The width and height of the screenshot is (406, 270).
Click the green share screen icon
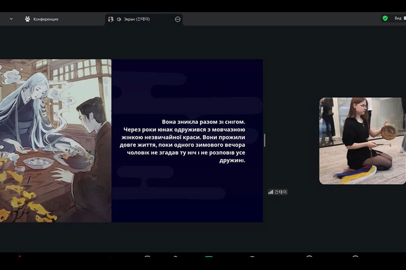click(x=208, y=257)
